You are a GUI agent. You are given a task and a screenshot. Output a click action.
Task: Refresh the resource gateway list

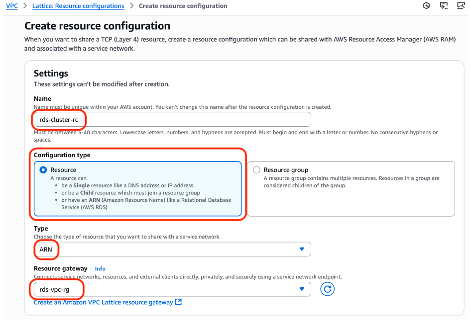pos(327,289)
